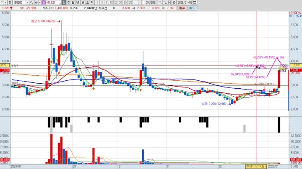Image resolution: width=302 pixels, height=169 pixels.
Task: Select the yearly (년) chart period
Action: tap(78, 3)
